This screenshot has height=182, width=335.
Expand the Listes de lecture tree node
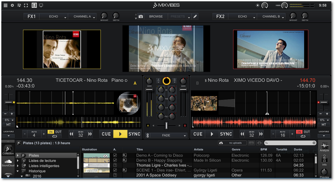coord(18,161)
